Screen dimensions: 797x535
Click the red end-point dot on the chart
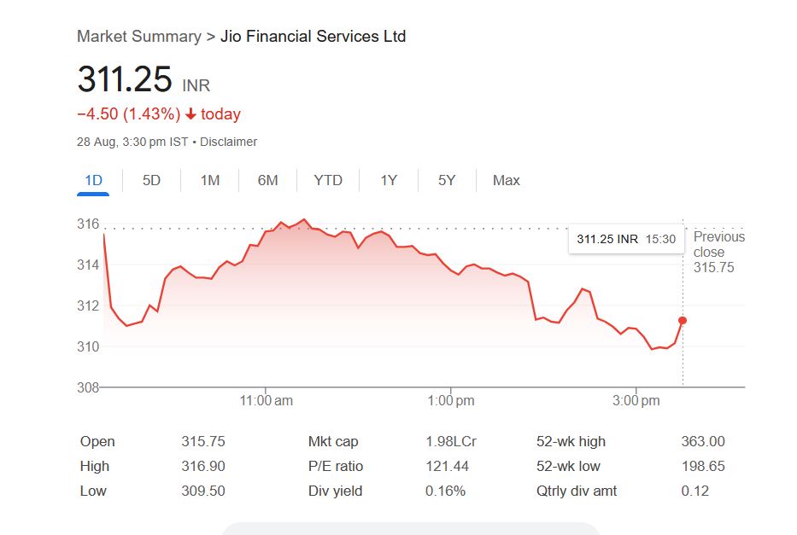[x=682, y=321]
